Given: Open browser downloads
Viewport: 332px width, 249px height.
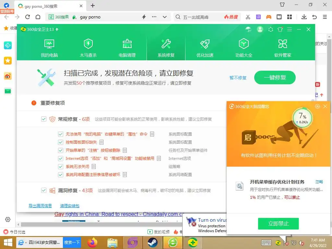Looking at the screenshot, I should (x=304, y=17).
